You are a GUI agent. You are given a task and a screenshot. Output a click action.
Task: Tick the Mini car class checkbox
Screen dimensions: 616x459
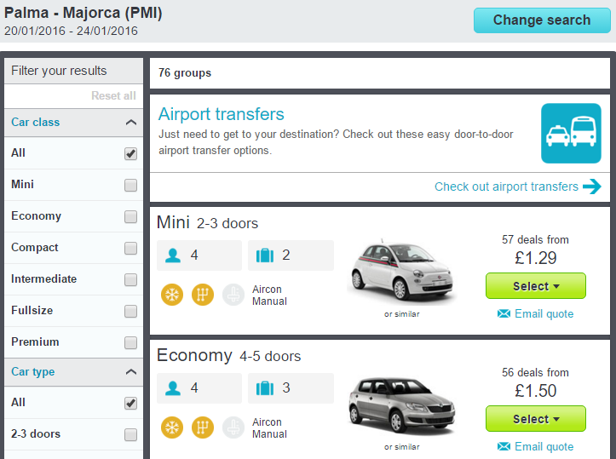pyautogui.click(x=131, y=185)
